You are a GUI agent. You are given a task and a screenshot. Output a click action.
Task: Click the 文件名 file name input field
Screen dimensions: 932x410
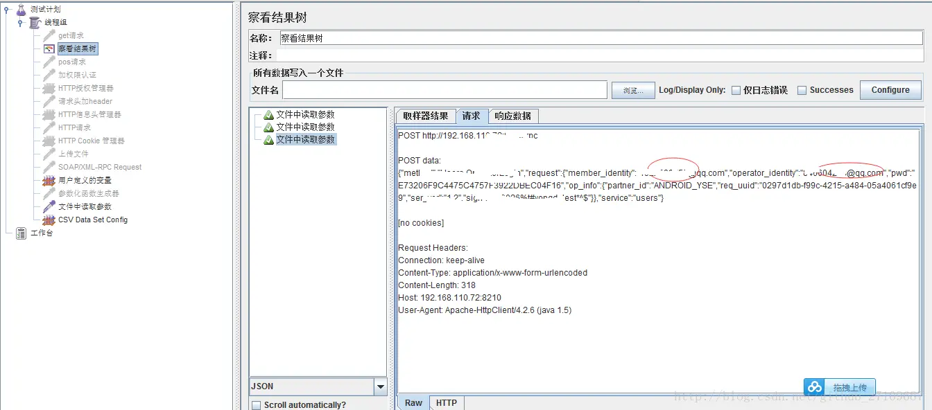coord(445,90)
